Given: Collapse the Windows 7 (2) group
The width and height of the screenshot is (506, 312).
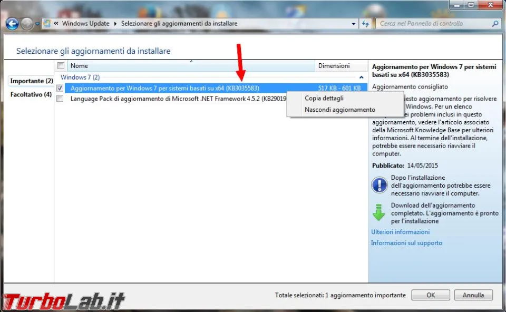Looking at the screenshot, I should click(362, 77).
